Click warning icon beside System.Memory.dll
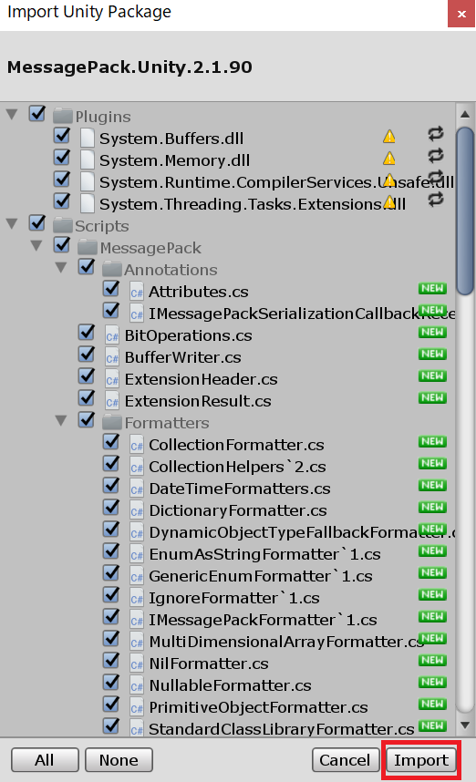476x782 pixels. tap(389, 158)
